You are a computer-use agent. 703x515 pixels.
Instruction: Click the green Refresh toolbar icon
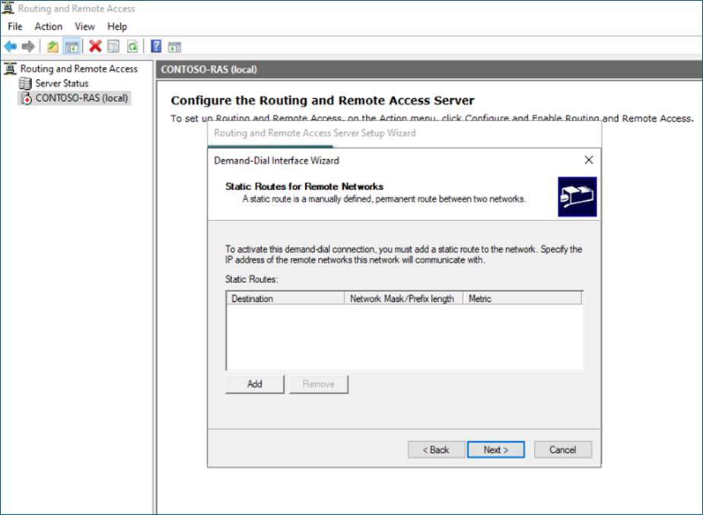tap(132, 46)
